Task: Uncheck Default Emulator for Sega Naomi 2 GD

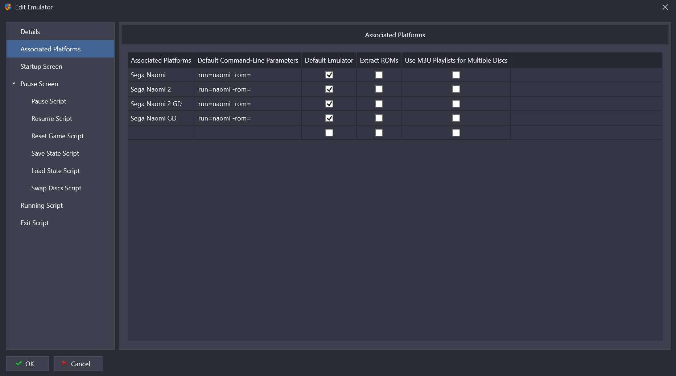Action: pyautogui.click(x=329, y=103)
